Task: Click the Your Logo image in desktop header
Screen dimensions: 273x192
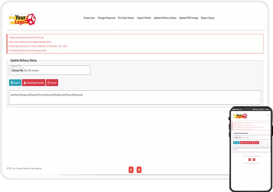Action: (x=22, y=20)
